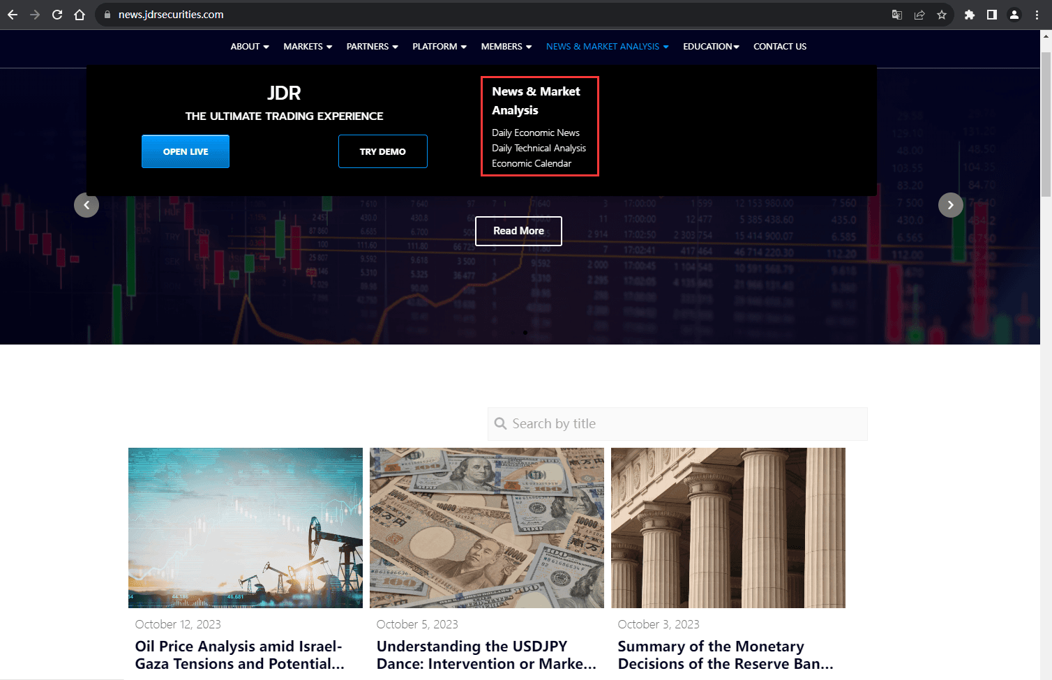This screenshot has height=680, width=1052.
Task: Bookmark this page with star icon
Action: tap(942, 15)
